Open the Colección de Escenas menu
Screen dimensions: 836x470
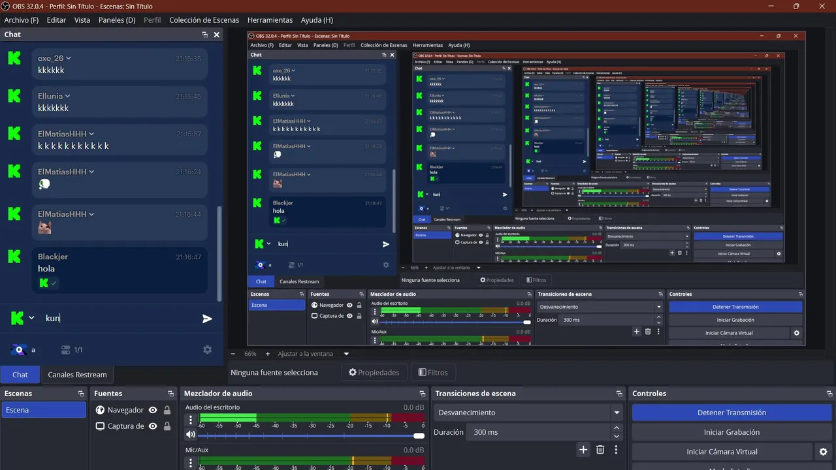point(204,20)
